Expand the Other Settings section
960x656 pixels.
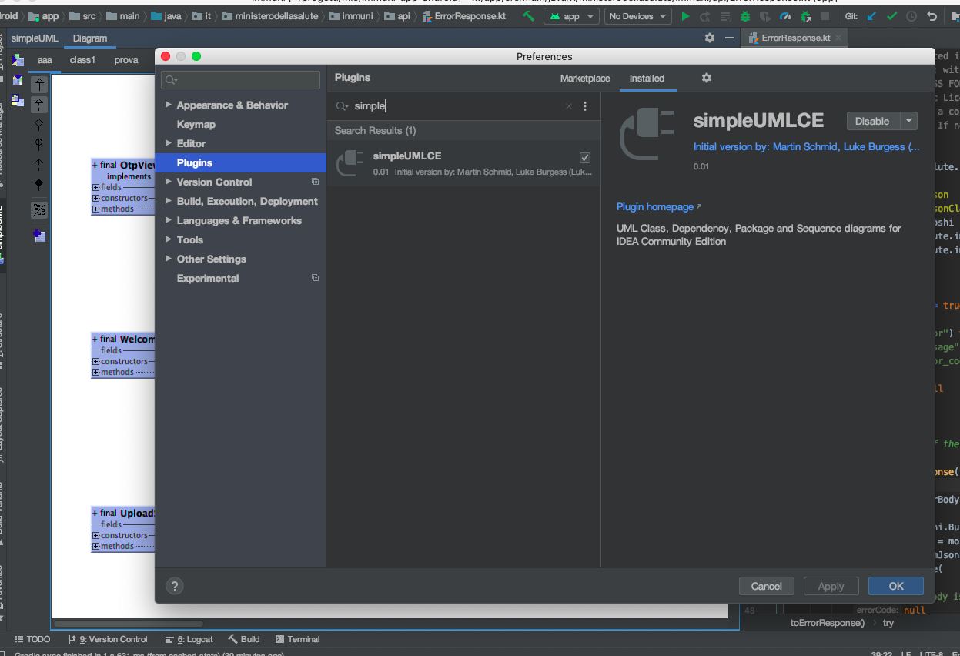169,259
